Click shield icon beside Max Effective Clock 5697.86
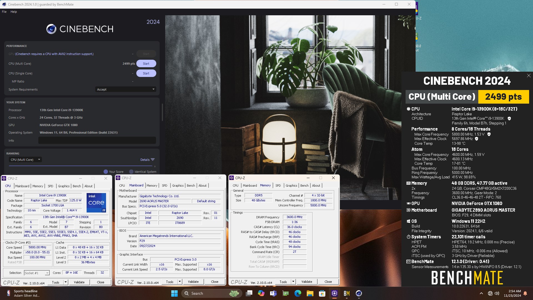The height and width of the screenshot is (300, 533). (x=477, y=139)
